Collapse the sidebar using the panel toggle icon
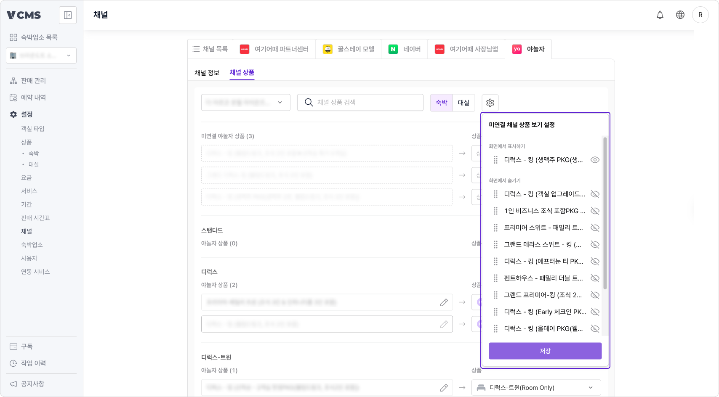 click(x=67, y=15)
